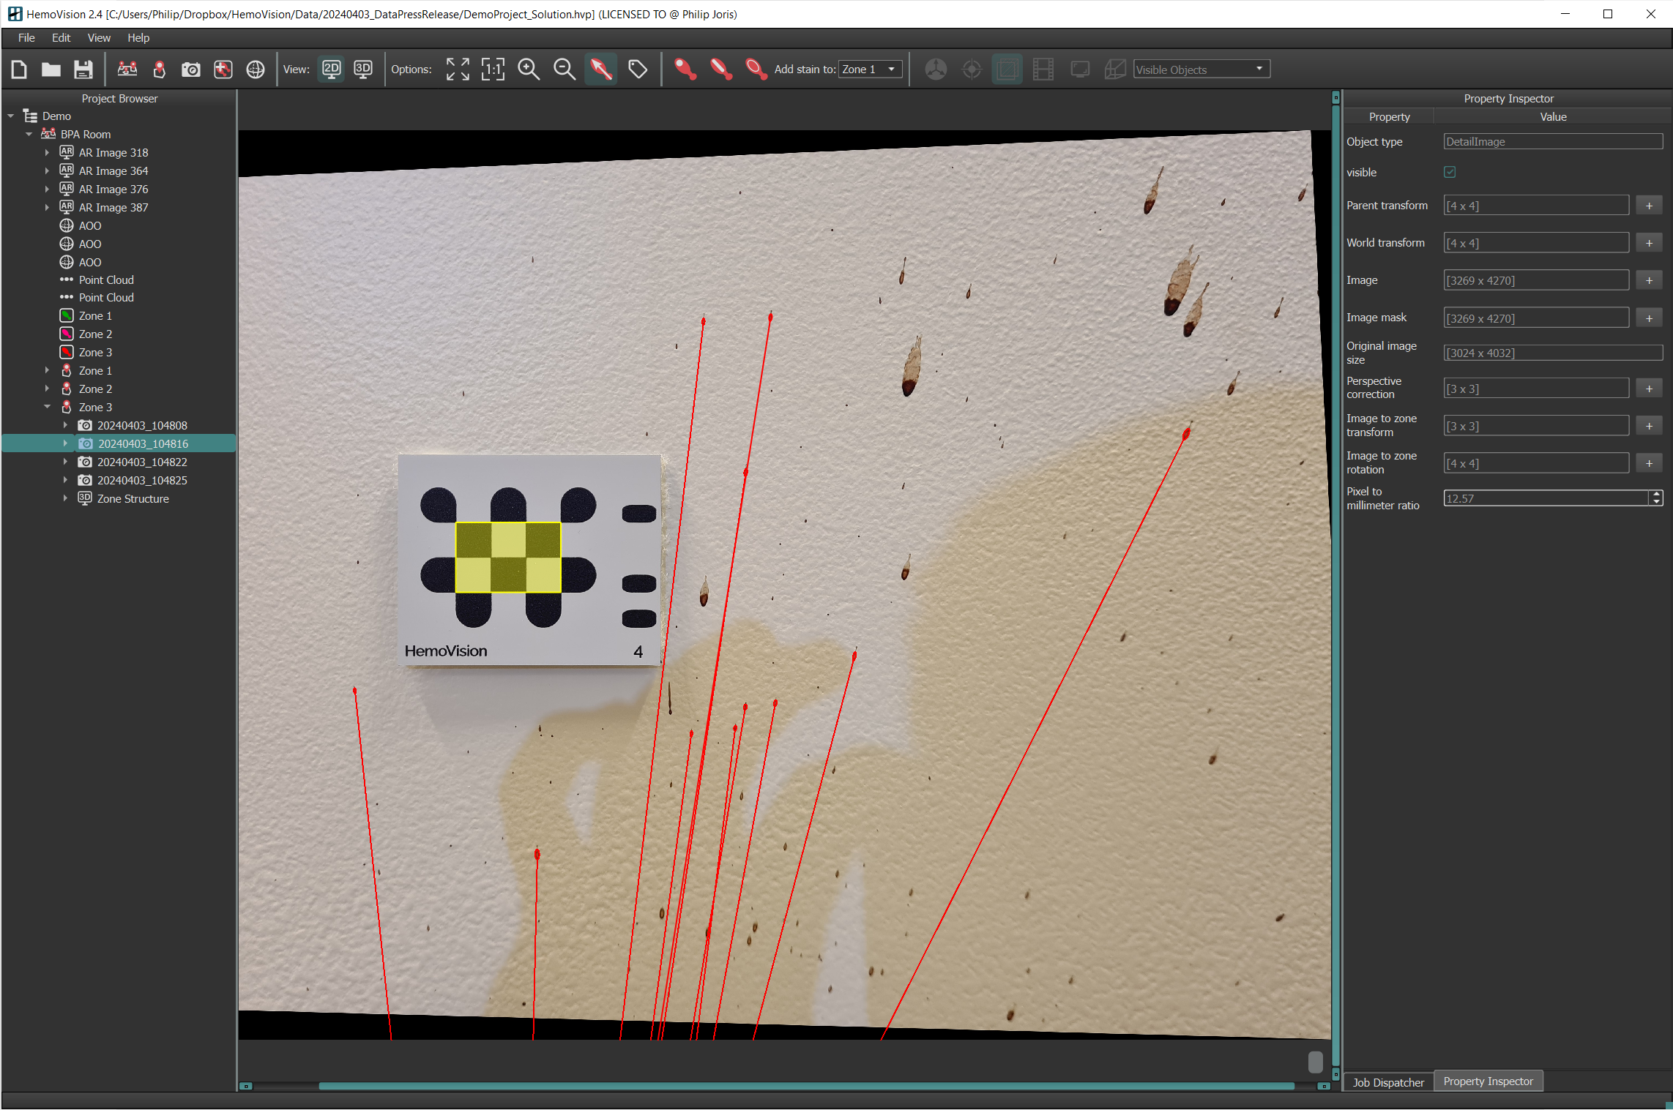The height and width of the screenshot is (1110, 1673).
Task: Click the zoom in magnifier icon
Action: [529, 70]
